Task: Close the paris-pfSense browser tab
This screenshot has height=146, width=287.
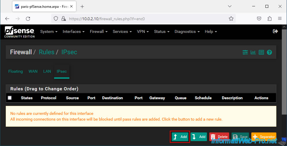Action: pyautogui.click(x=71, y=6)
